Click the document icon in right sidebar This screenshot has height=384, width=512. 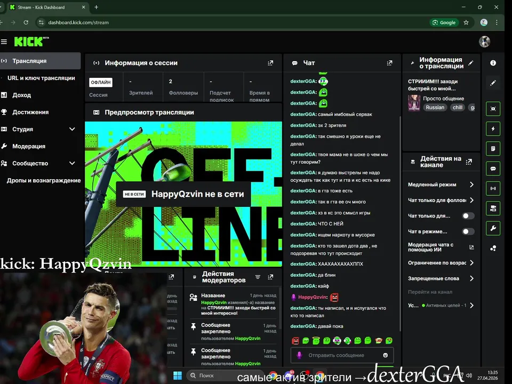493,149
